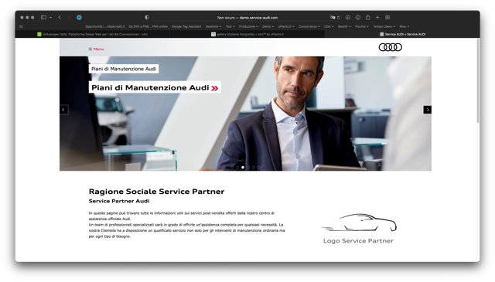Select the second carousel dot

click(237, 167)
